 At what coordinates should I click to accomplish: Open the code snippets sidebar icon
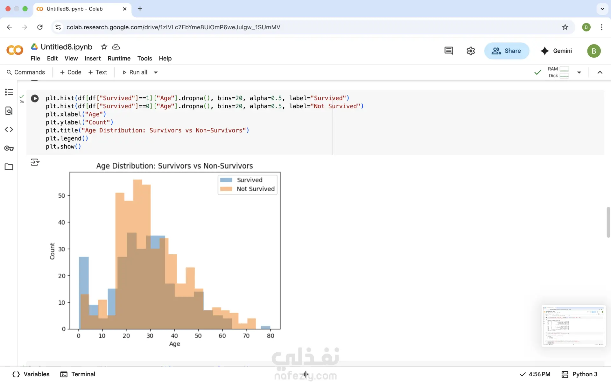tap(9, 130)
